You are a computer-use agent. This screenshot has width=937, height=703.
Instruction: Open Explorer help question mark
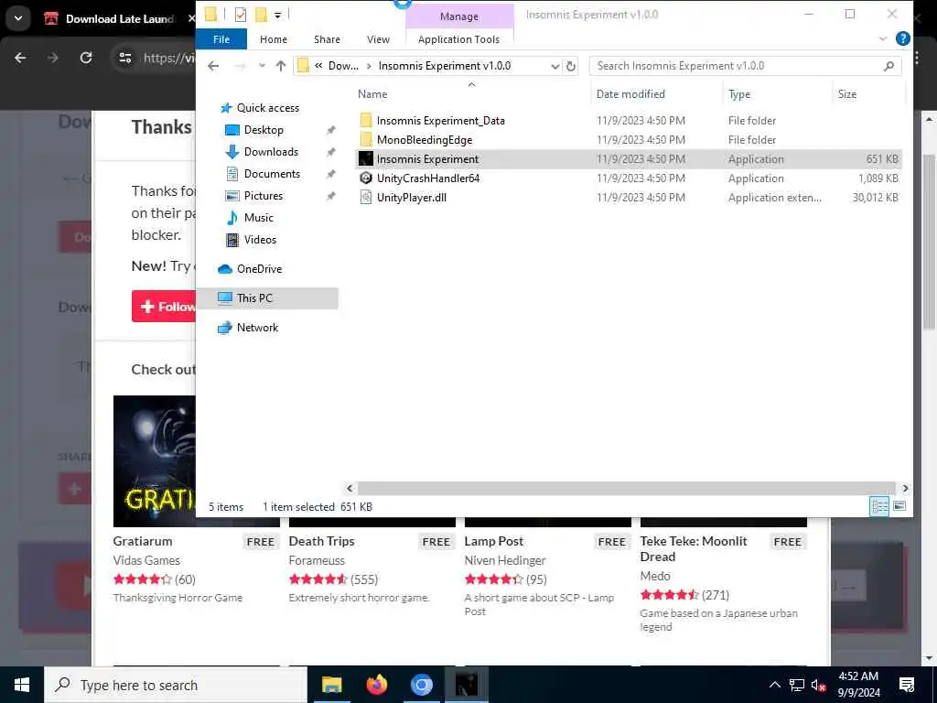903,38
